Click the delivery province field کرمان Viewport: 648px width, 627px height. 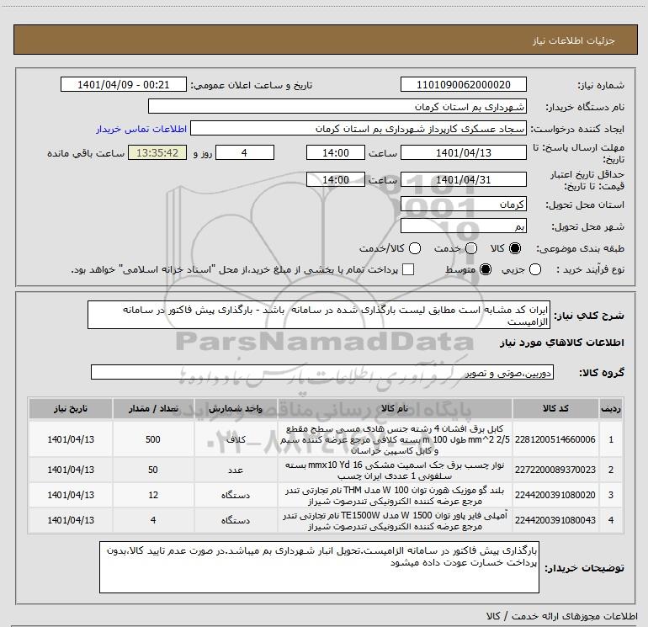(x=463, y=205)
